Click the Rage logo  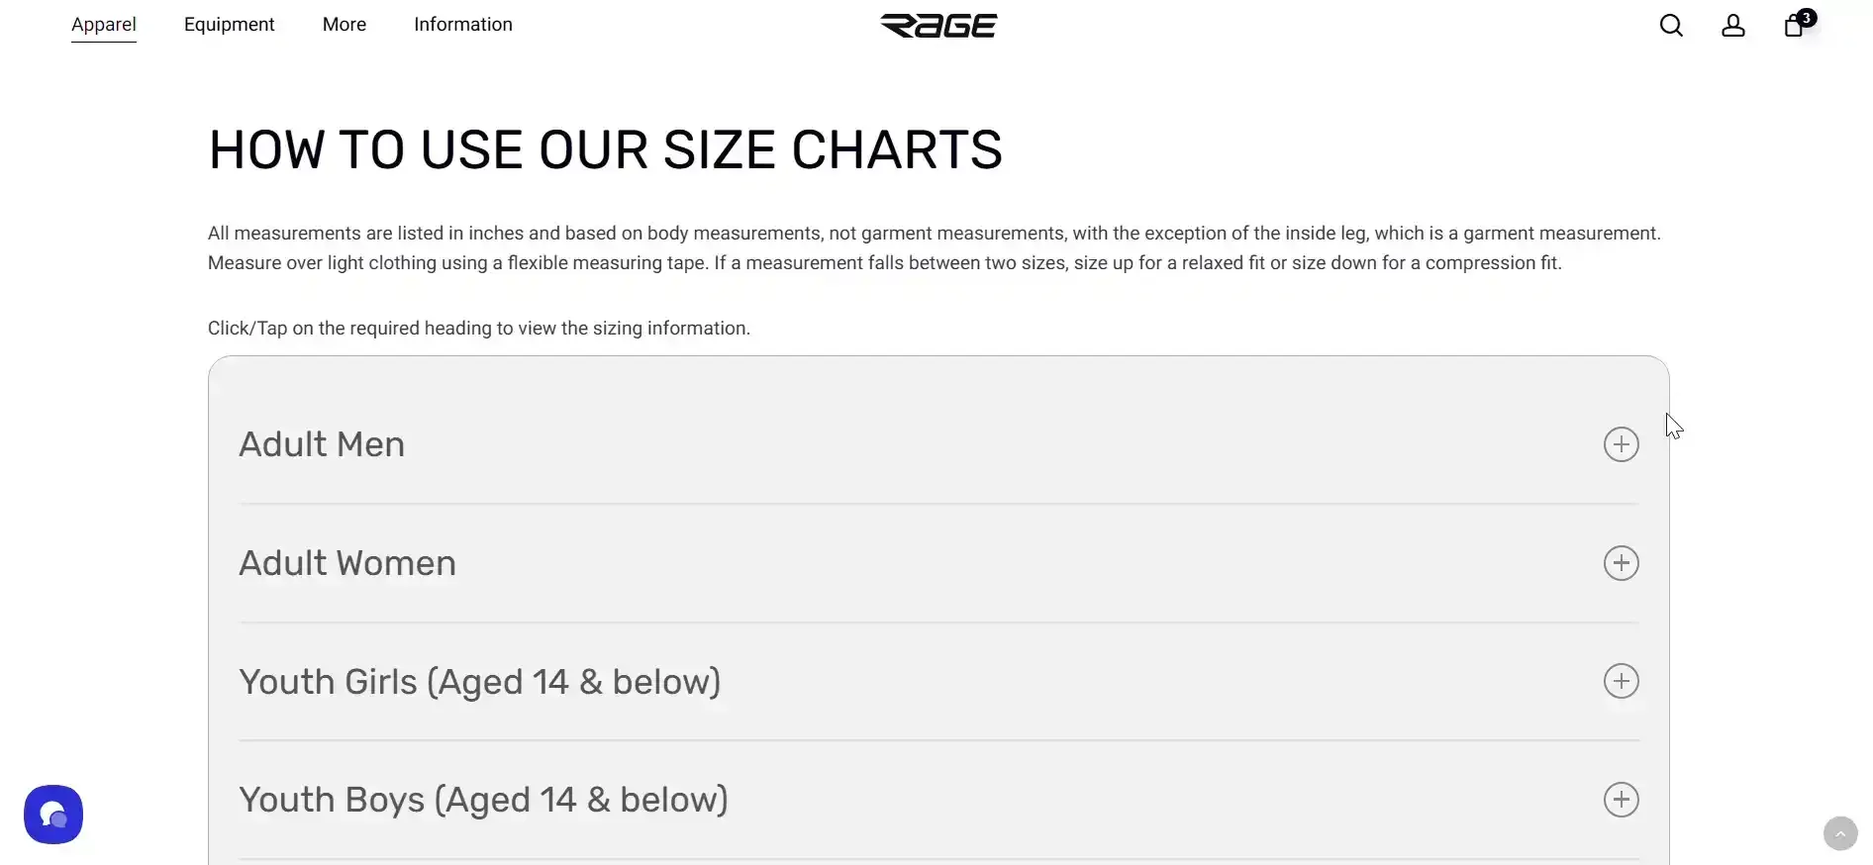tap(938, 26)
